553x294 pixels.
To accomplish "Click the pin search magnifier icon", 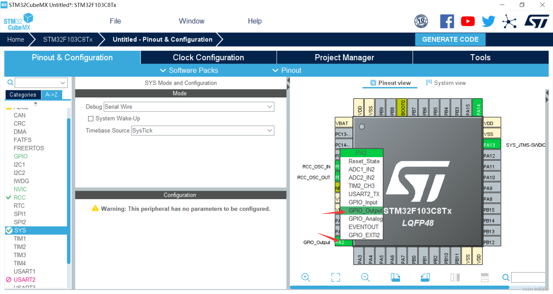I will 506,278.
